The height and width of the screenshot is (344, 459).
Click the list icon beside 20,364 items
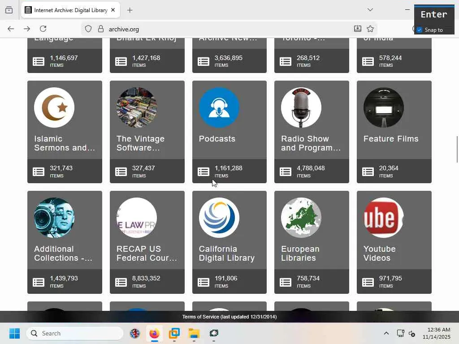tap(368, 172)
